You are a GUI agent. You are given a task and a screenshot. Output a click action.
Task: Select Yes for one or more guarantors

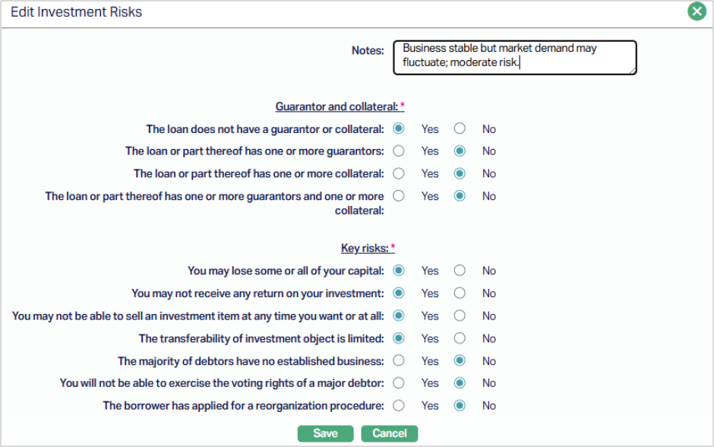(399, 151)
